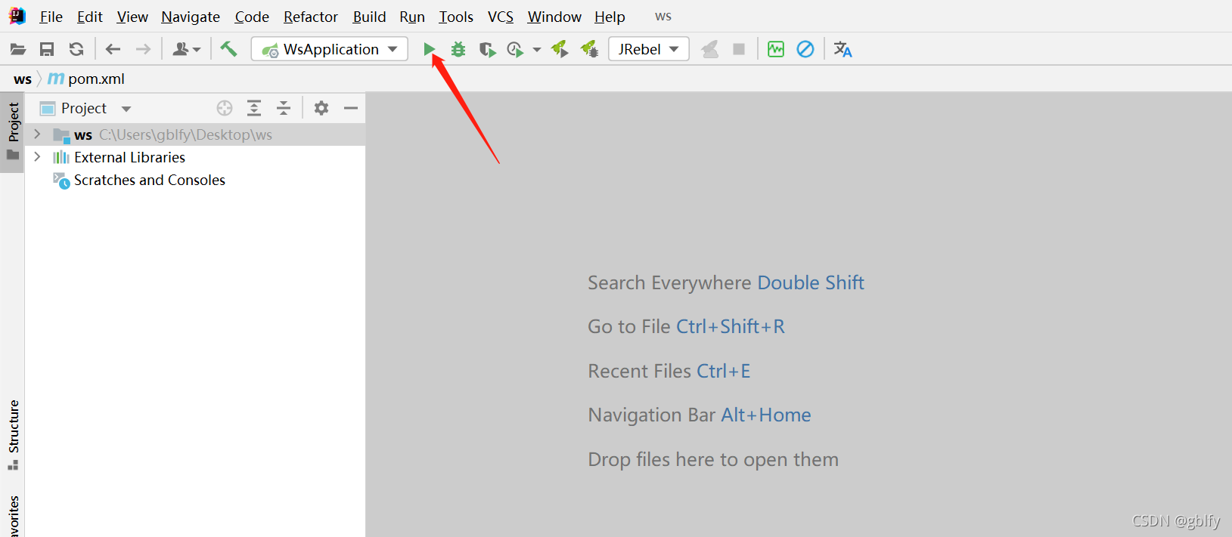Click the pom.xml breadcrumb

click(x=86, y=79)
